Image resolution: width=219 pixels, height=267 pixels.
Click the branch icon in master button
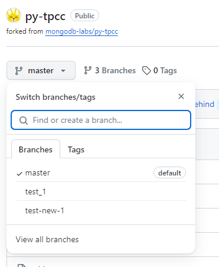(x=19, y=71)
